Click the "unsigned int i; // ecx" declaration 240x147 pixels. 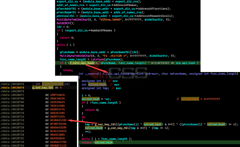click(99, 81)
